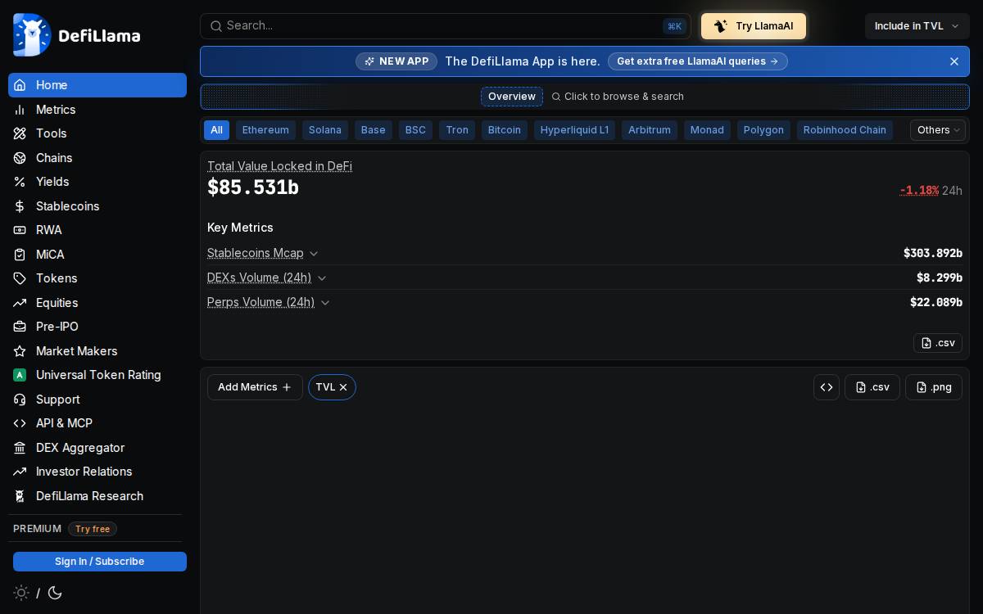This screenshot has height=614, width=983.
Task: Click the Market Makers star icon
Action: tap(20, 351)
